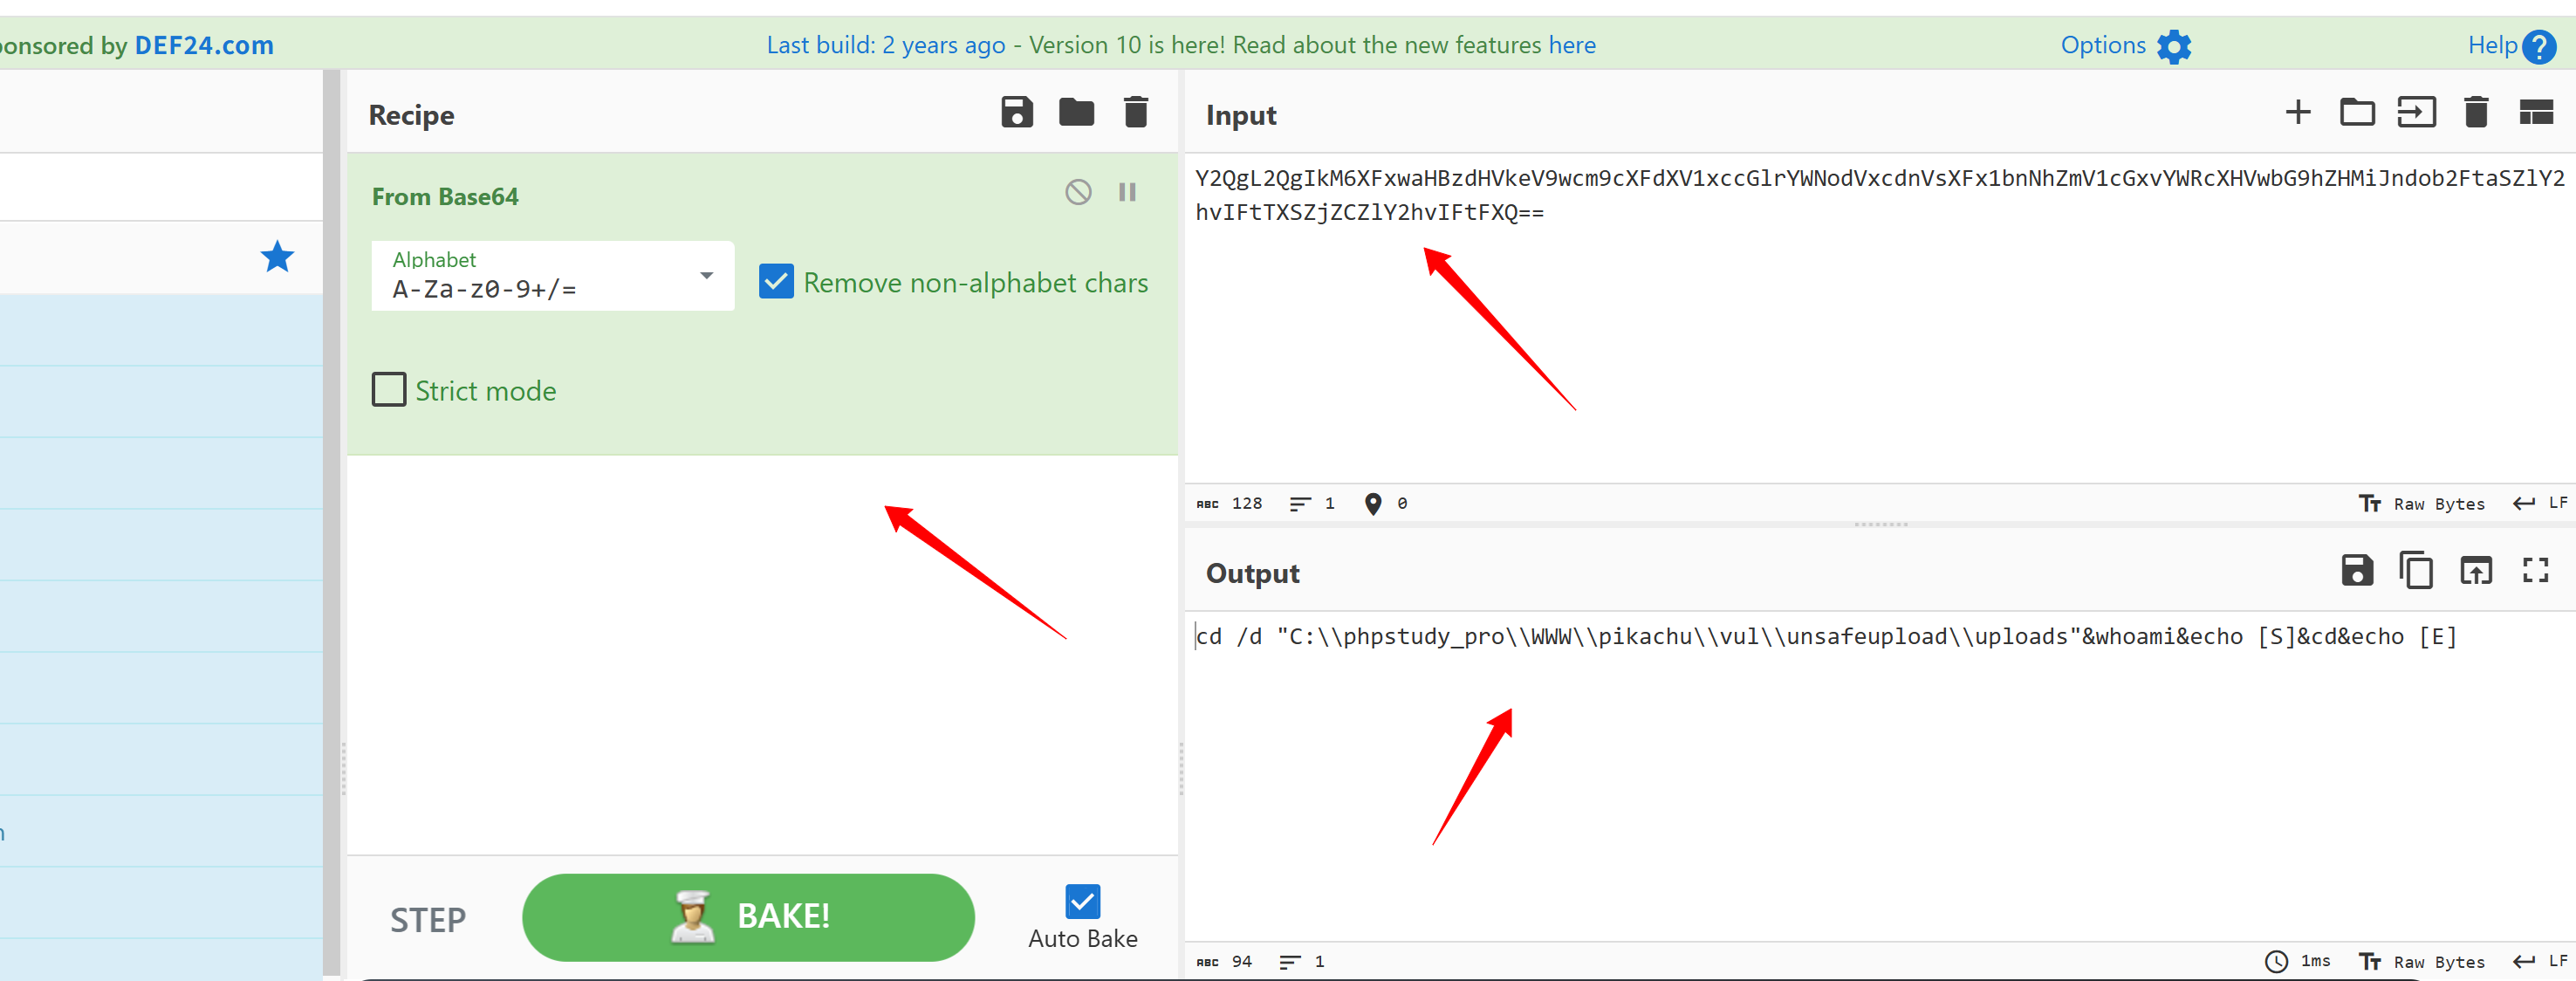This screenshot has width=2576, height=981.
Task: Maximise the output pane
Action: tap(2535, 571)
